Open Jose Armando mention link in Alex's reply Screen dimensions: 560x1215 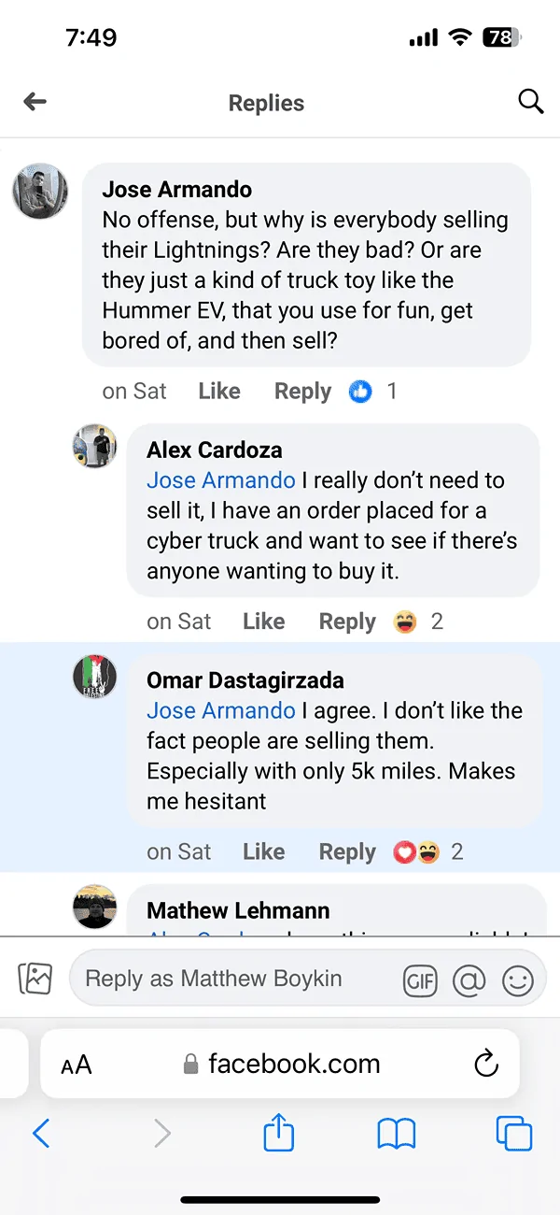point(220,480)
